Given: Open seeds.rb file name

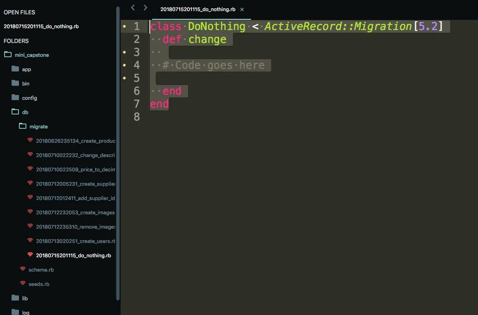Looking at the screenshot, I should pos(39,284).
